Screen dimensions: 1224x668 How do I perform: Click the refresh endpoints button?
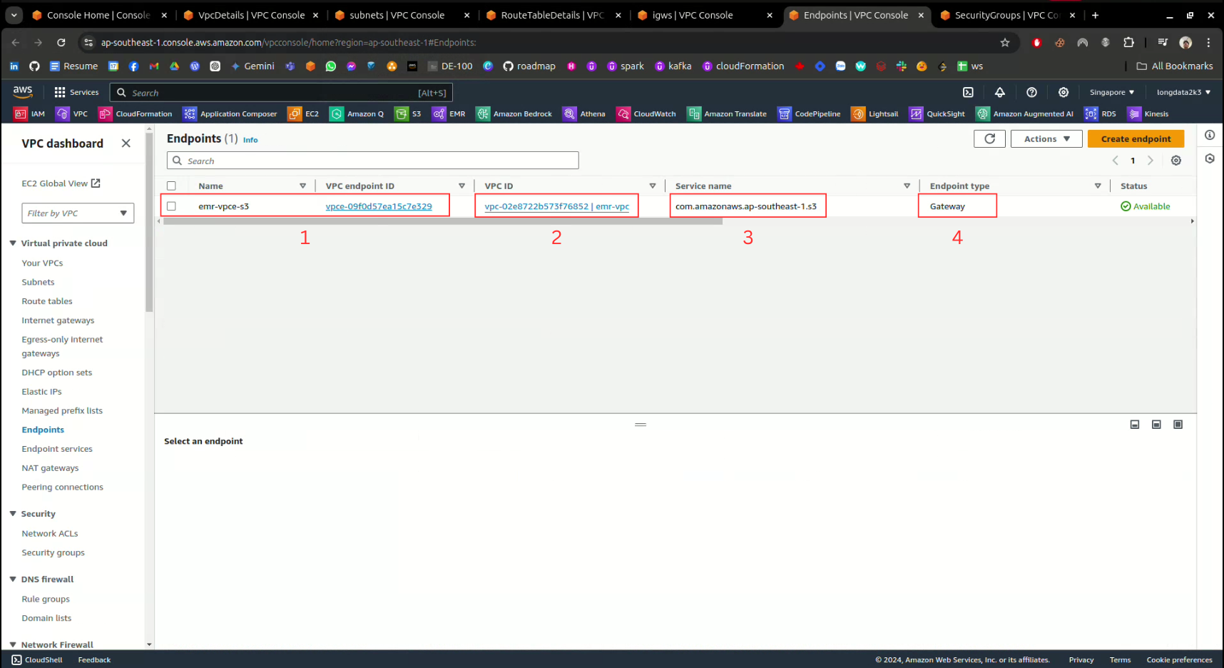989,139
